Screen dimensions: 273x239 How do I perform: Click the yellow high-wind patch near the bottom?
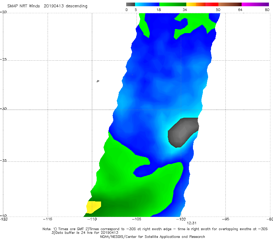coord(93,207)
